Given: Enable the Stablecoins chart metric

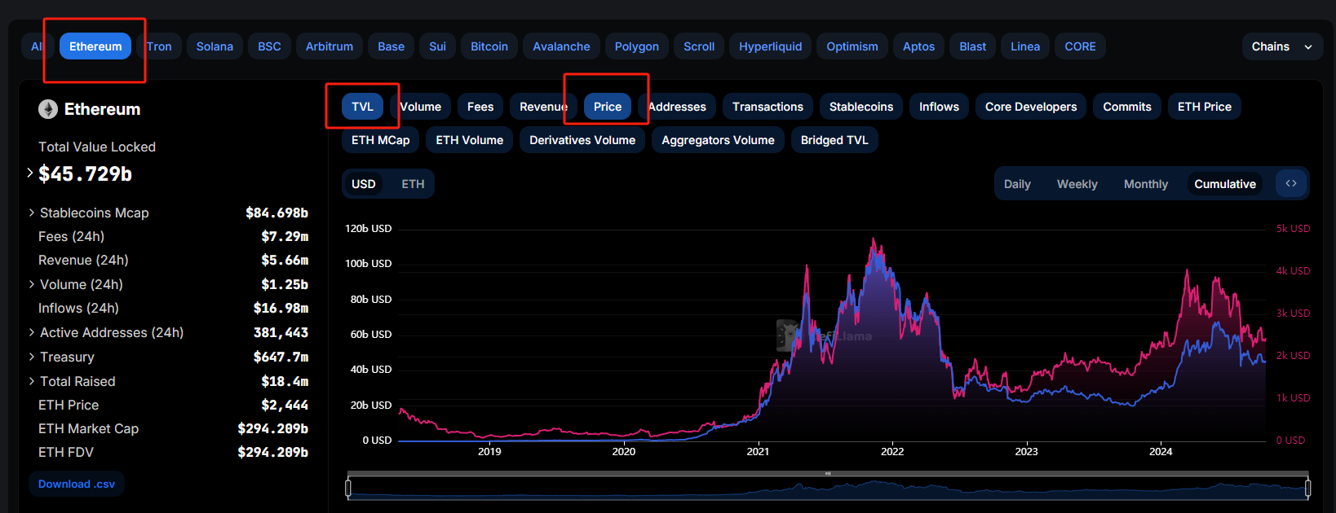Looking at the screenshot, I should click(860, 107).
